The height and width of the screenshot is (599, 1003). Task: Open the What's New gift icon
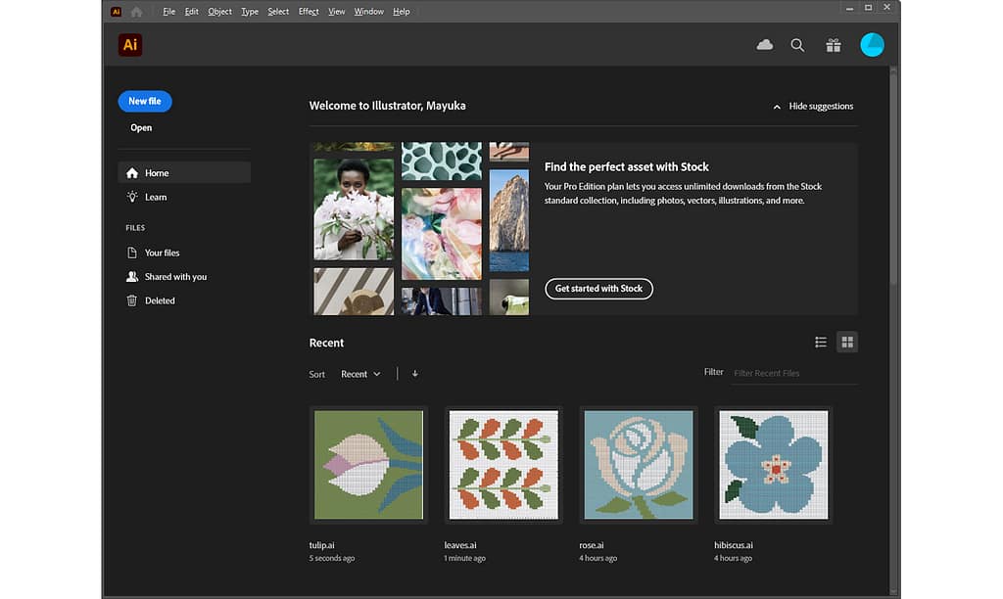coord(833,45)
